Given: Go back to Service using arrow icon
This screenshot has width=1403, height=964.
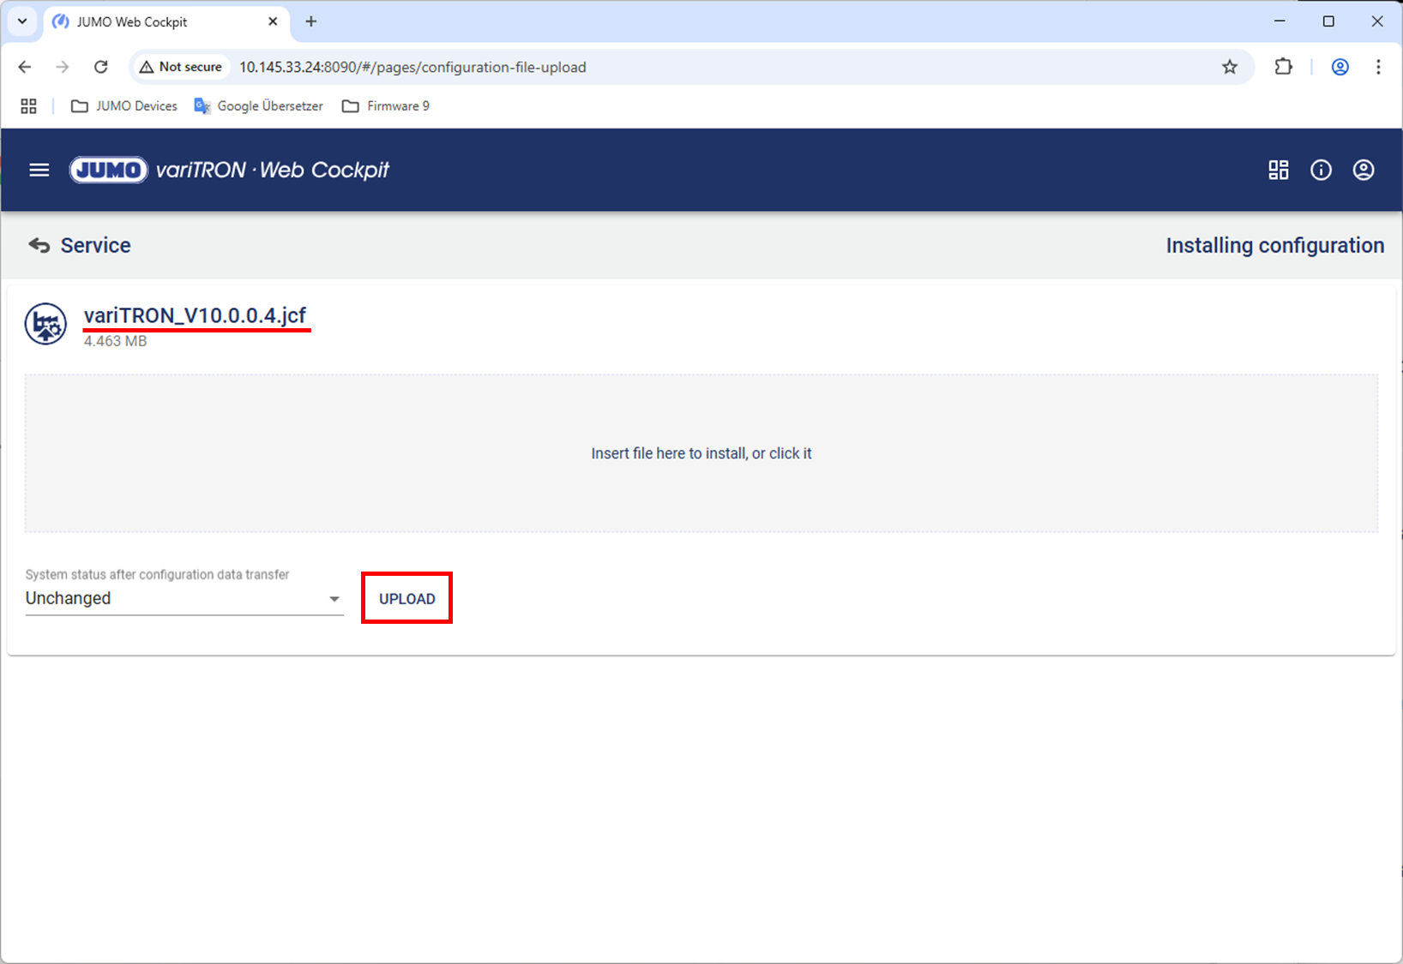Looking at the screenshot, I should click(x=39, y=246).
